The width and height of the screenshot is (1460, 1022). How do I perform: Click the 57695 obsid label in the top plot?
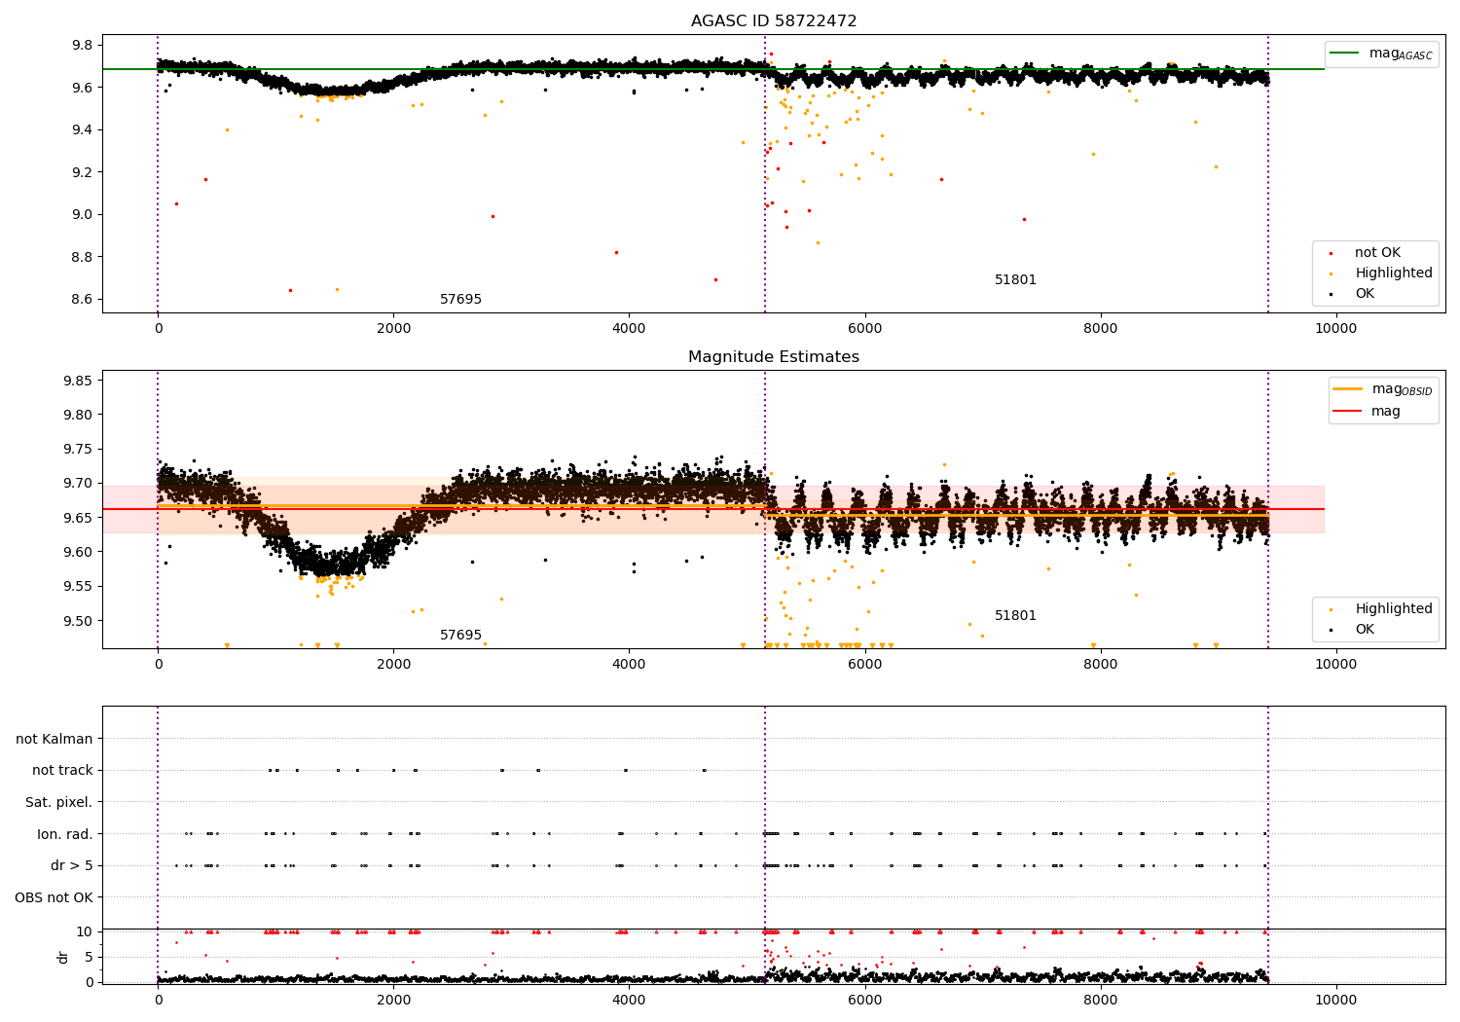click(460, 300)
